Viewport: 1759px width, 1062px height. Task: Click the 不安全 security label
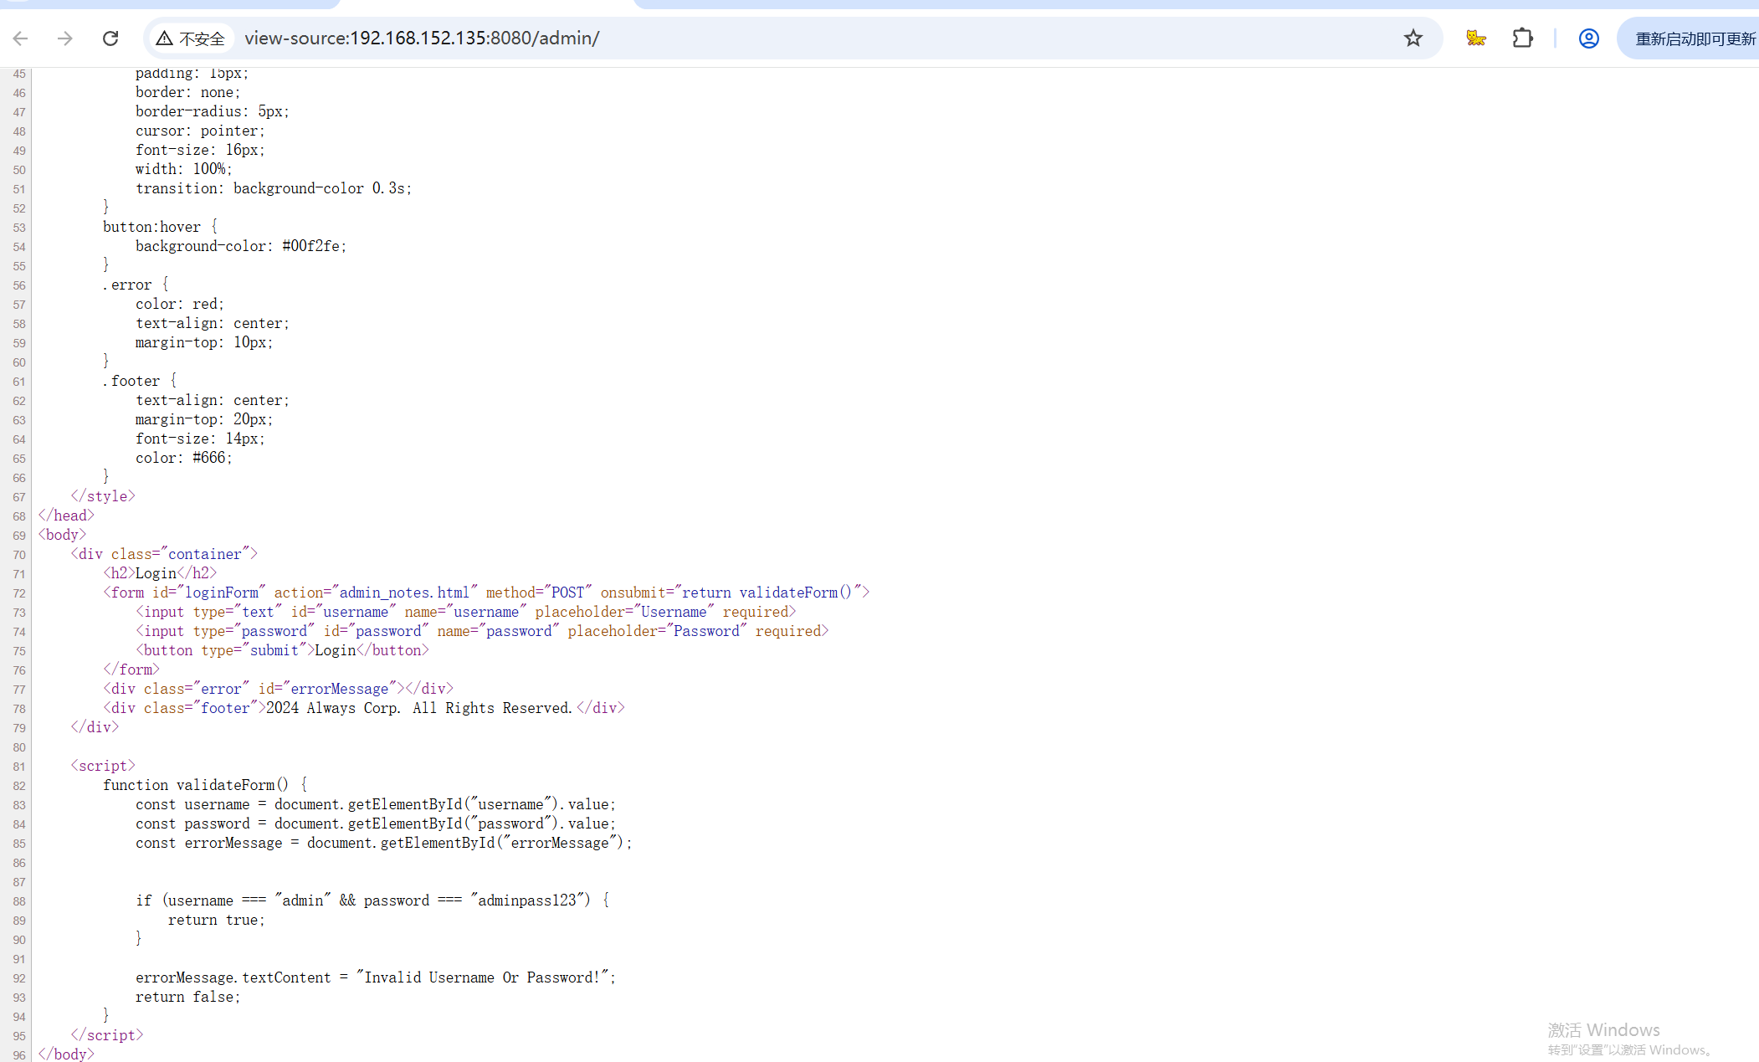202,39
